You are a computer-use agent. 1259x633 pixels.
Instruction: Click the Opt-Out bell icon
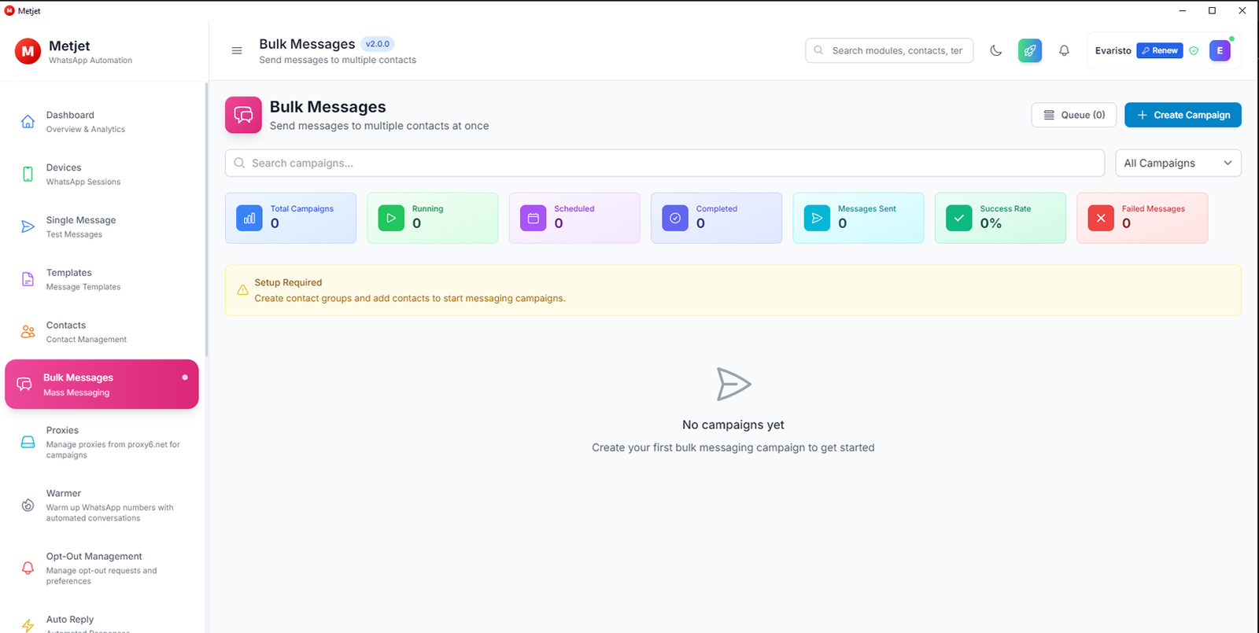tap(28, 568)
